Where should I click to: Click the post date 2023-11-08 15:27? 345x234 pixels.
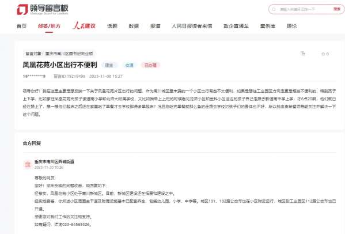tap(106, 76)
